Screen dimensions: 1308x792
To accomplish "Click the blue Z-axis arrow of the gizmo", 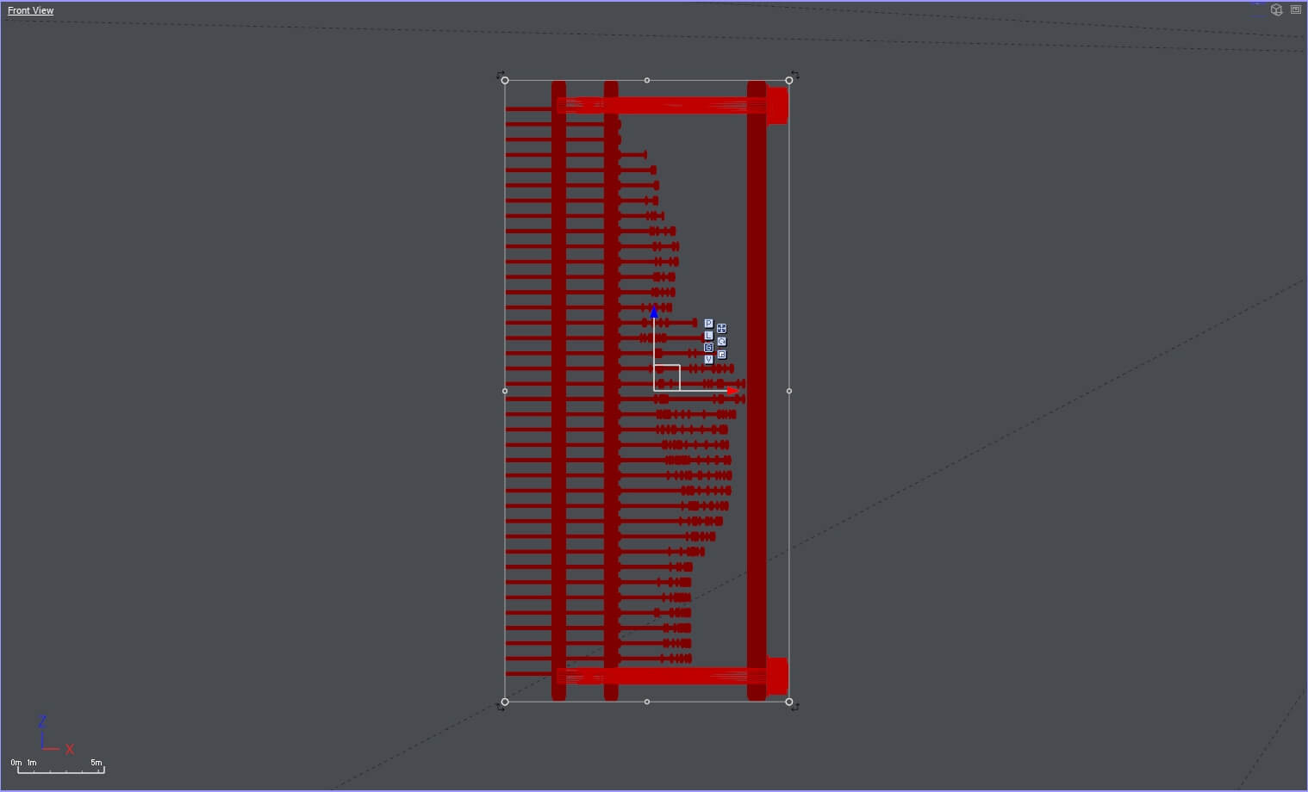I will [654, 313].
